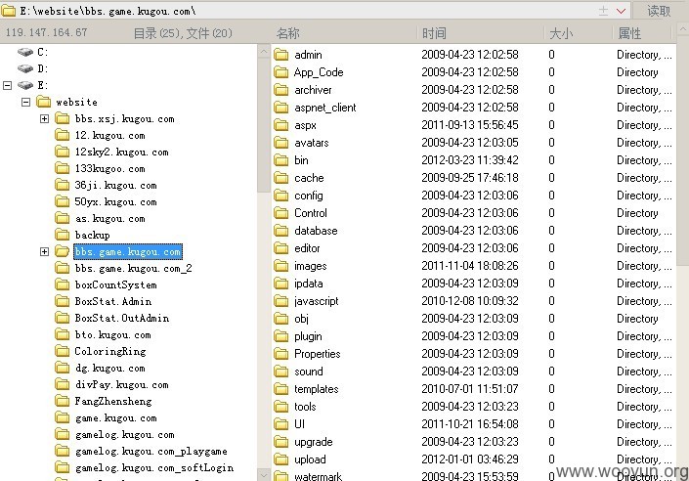Open the path history dropdown arrow

click(x=621, y=11)
